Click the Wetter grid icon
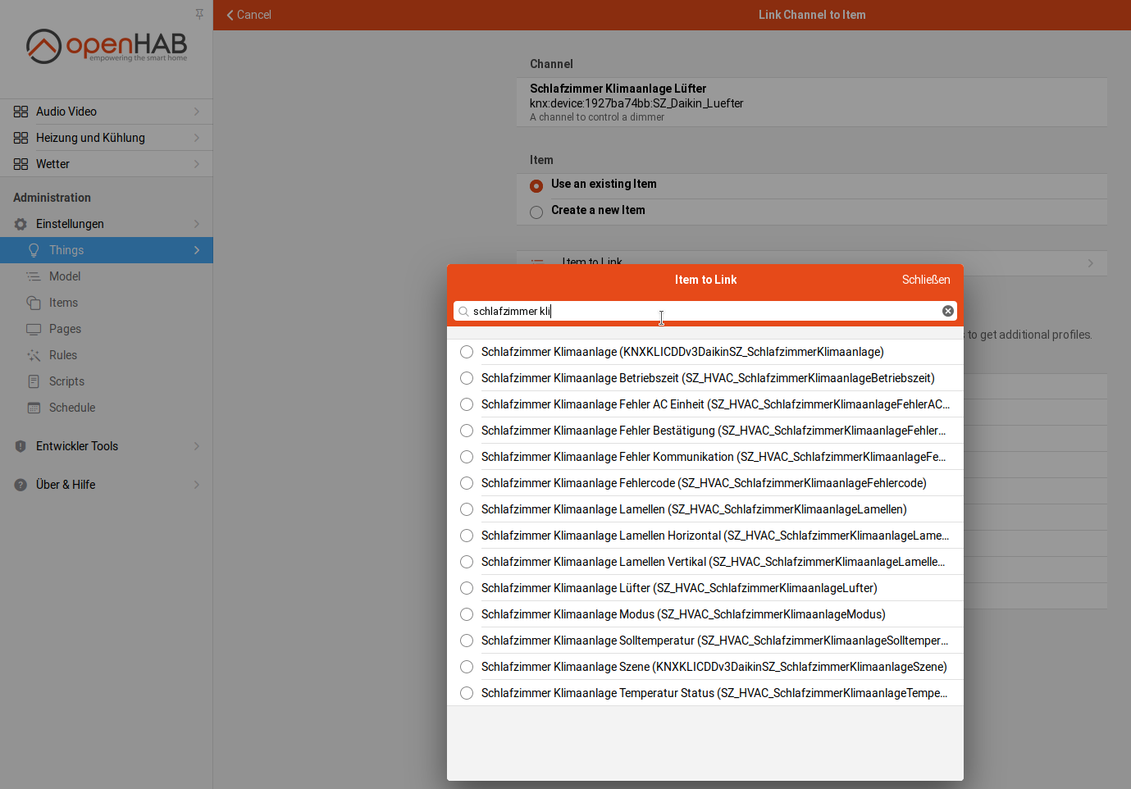The image size is (1131, 789). [21, 164]
